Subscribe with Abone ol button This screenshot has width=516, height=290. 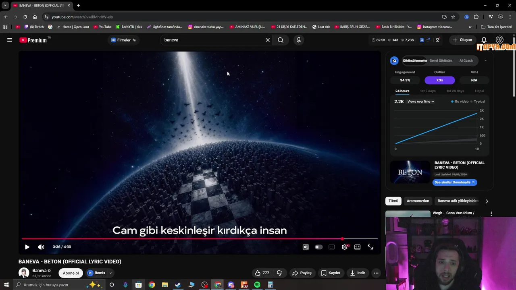[71, 273]
